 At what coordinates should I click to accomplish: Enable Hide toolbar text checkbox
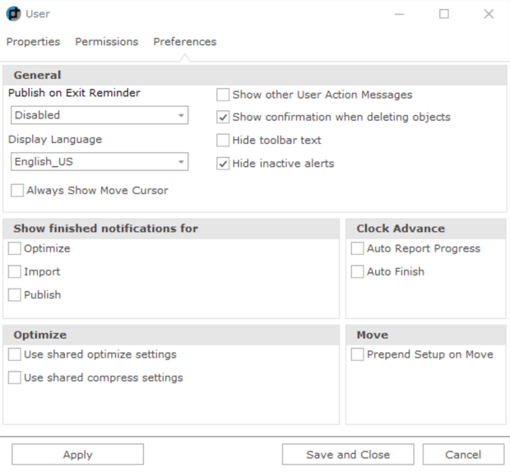tap(223, 140)
